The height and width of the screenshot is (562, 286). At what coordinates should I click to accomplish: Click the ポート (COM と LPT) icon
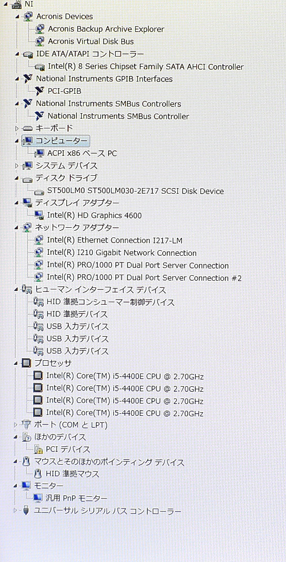click(x=27, y=425)
